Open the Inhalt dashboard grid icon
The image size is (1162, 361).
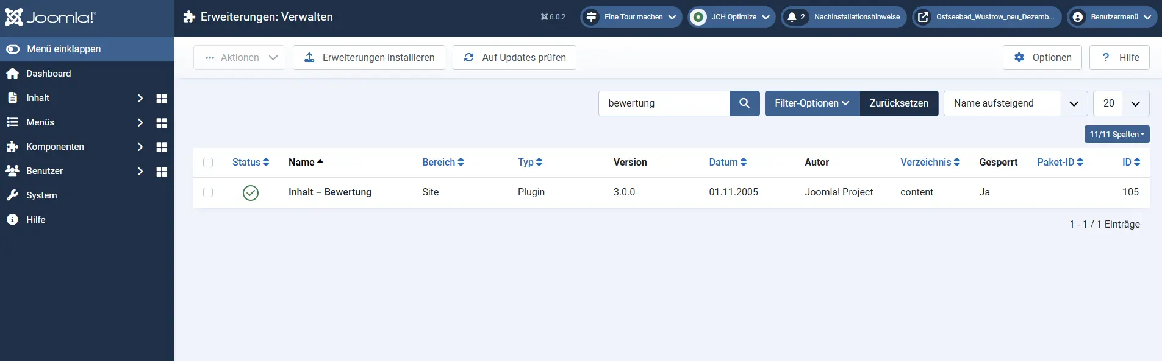coord(162,99)
